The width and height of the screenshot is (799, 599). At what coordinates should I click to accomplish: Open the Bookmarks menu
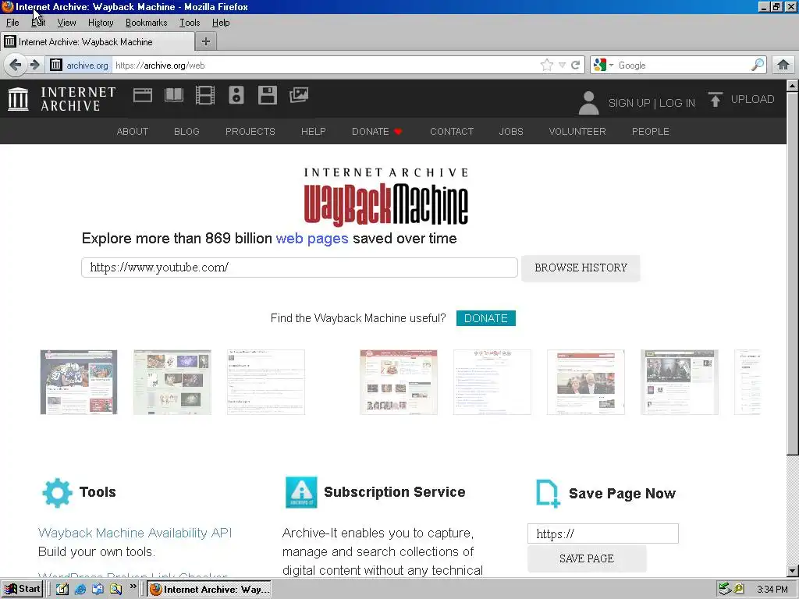pos(146,23)
